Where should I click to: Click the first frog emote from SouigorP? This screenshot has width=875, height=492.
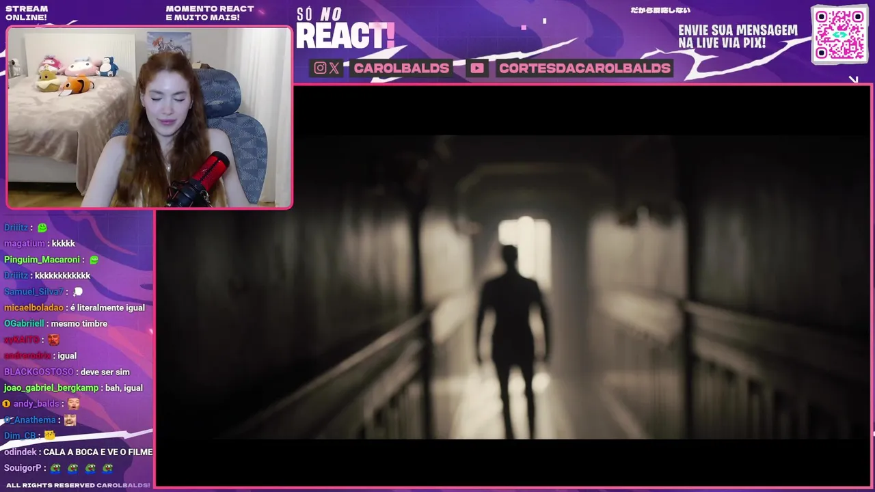click(x=55, y=468)
